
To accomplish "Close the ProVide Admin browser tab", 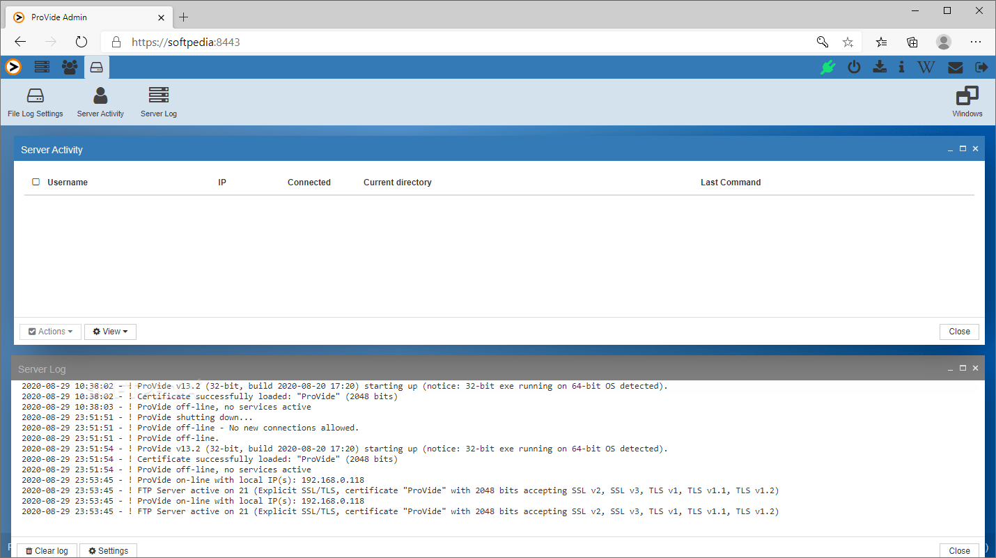I will 161,17.
